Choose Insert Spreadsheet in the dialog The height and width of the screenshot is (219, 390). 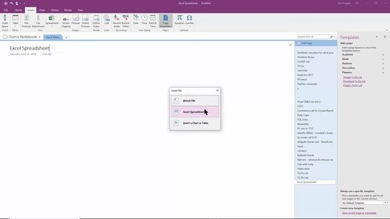click(195, 112)
